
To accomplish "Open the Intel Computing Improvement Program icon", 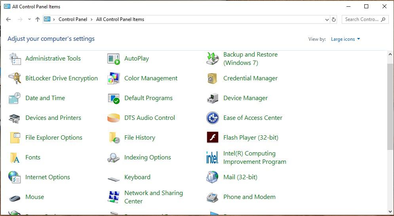I will 212,157.
